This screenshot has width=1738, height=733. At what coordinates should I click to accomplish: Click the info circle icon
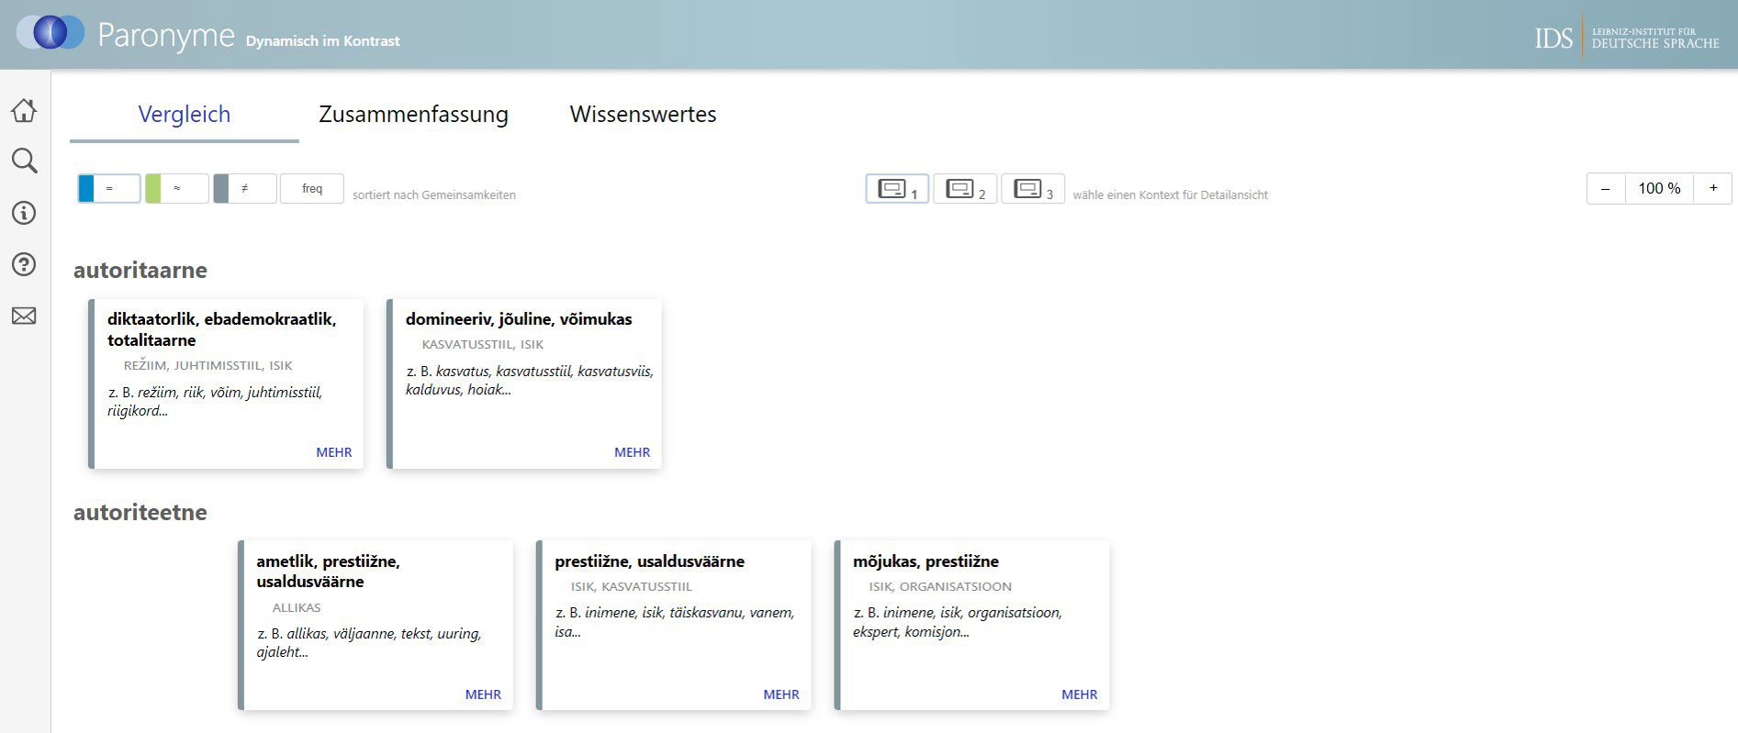(x=24, y=213)
